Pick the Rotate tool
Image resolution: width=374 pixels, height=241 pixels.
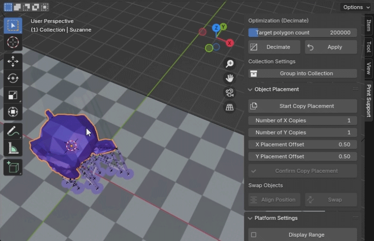(x=13, y=78)
